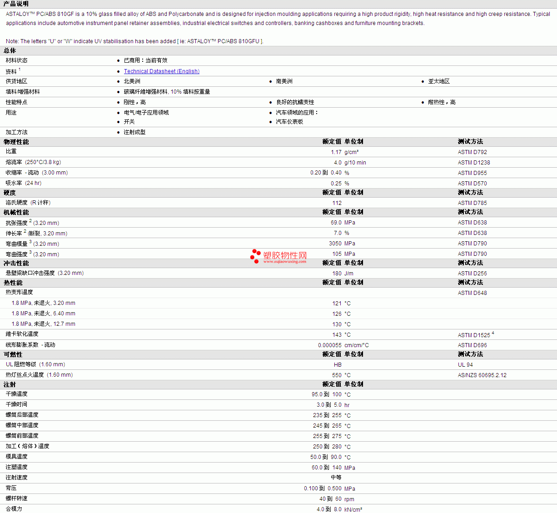
Task: Click the "比重" property label
Action: pos(11,152)
